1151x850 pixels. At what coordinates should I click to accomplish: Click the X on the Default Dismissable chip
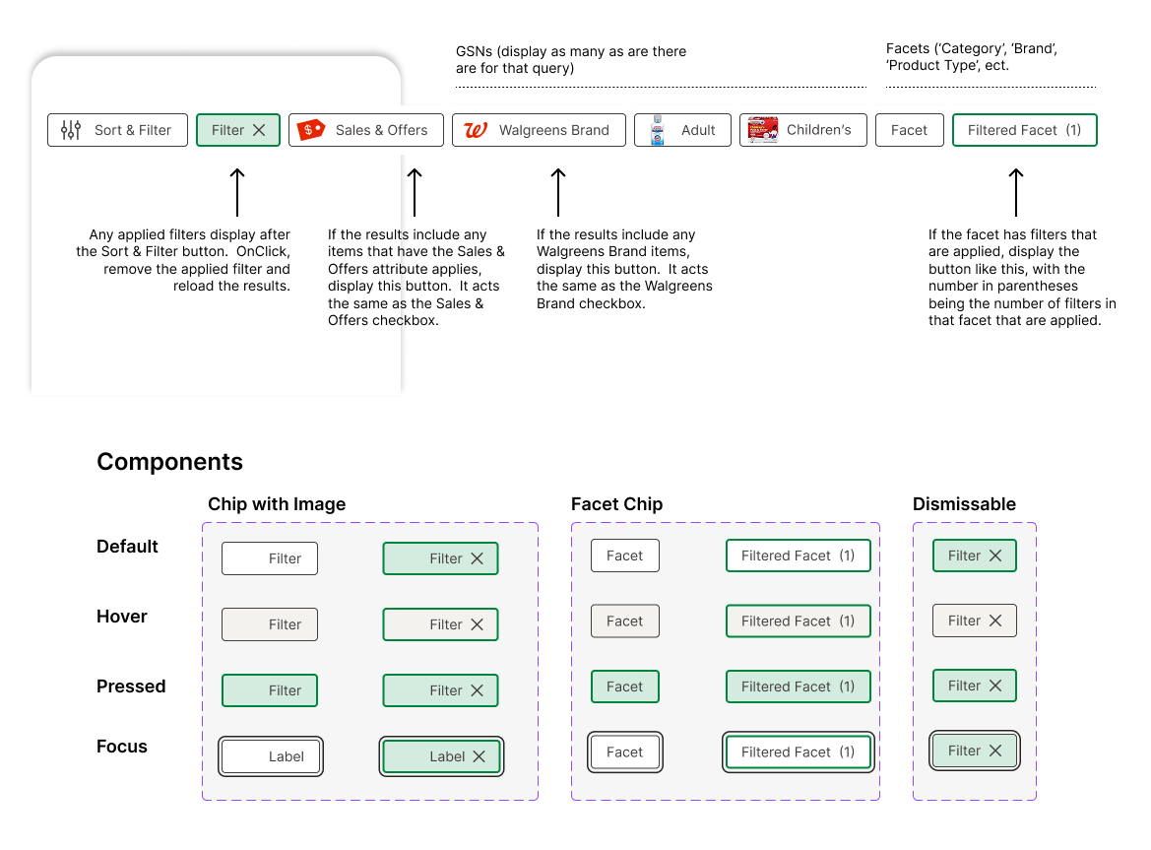pos(995,556)
